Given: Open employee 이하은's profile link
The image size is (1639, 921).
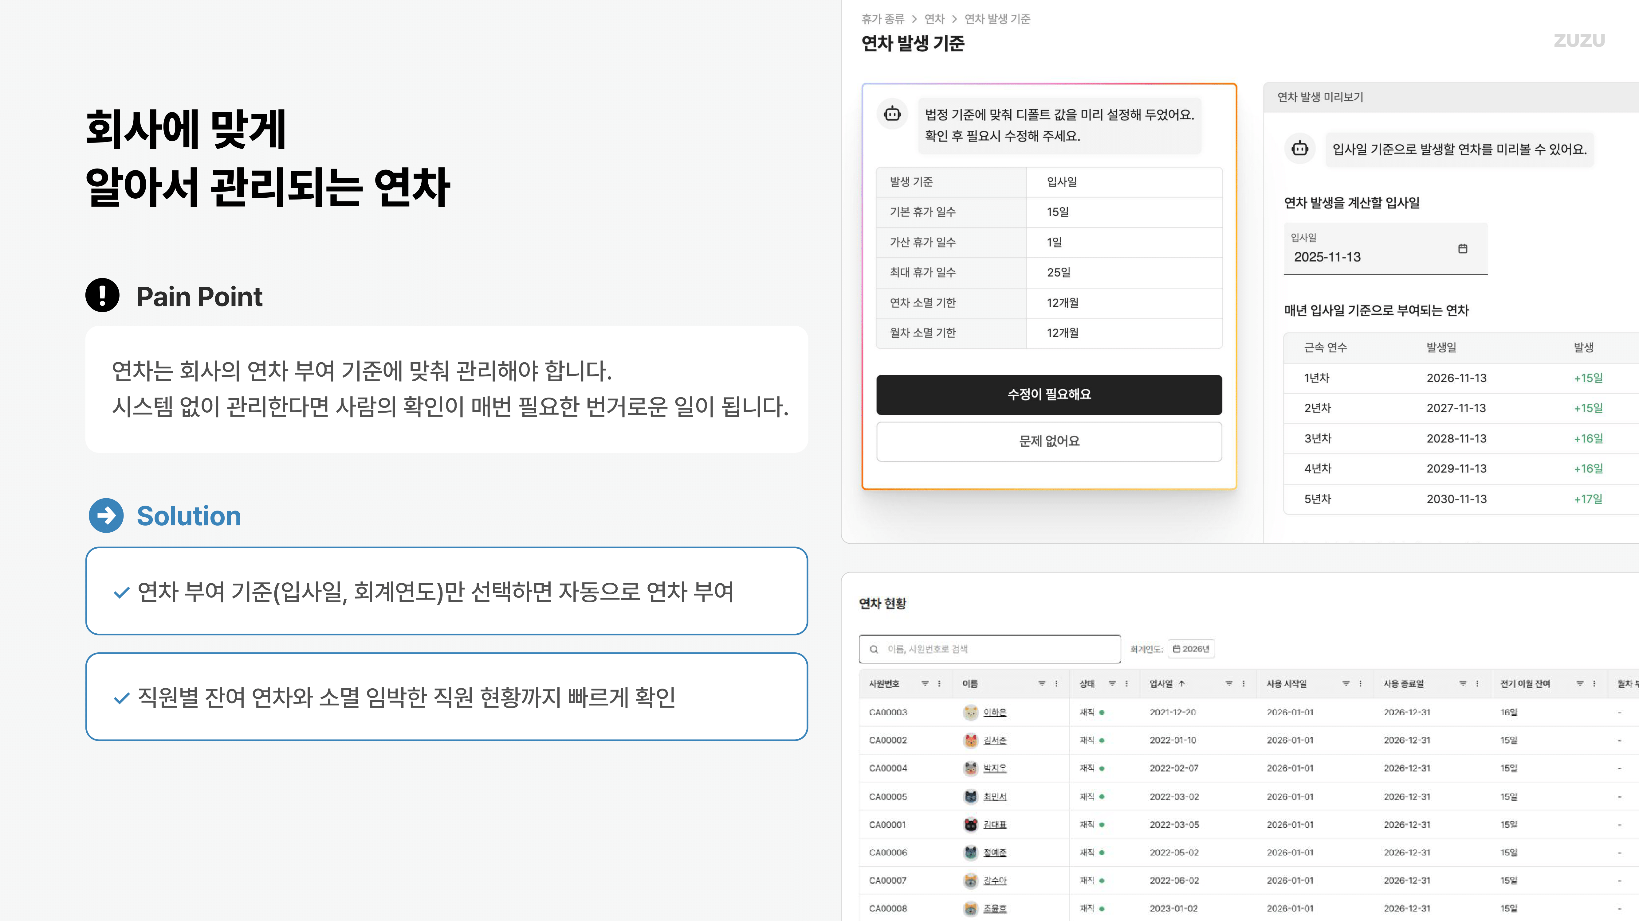Looking at the screenshot, I should tap(995, 713).
